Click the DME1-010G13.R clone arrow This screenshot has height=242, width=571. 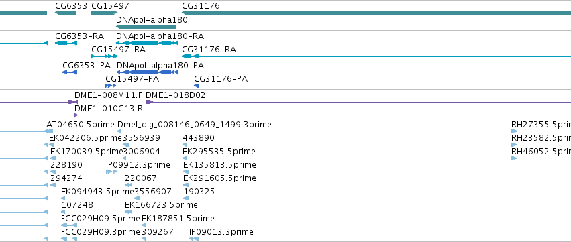click(x=76, y=115)
